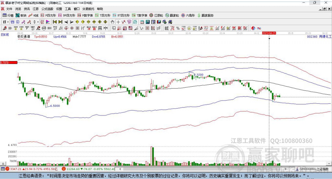Viewport: 332px width, 179px height.
Task: Open the P四方形 tool
Action: tap(48, 16)
